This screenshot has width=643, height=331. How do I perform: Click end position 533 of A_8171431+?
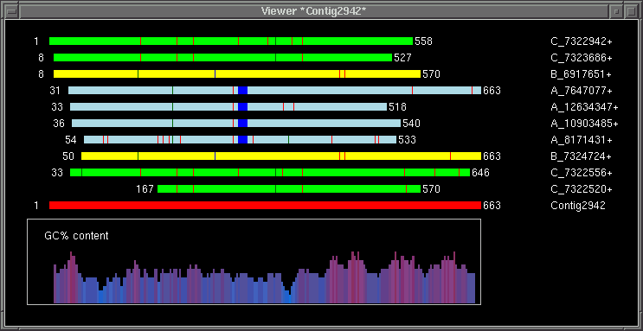(408, 140)
